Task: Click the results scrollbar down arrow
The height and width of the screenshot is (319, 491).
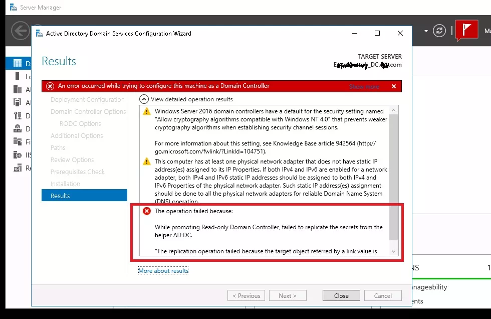Action: coord(394,251)
